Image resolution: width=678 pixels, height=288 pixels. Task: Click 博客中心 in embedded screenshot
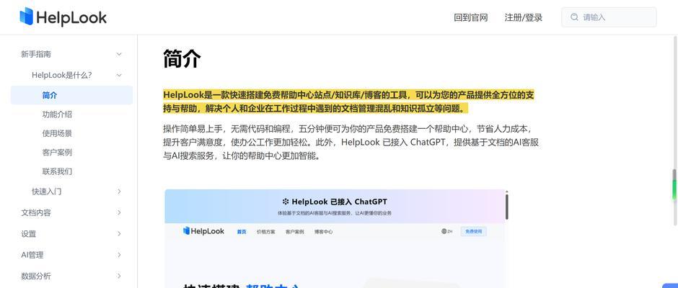coord(323,232)
